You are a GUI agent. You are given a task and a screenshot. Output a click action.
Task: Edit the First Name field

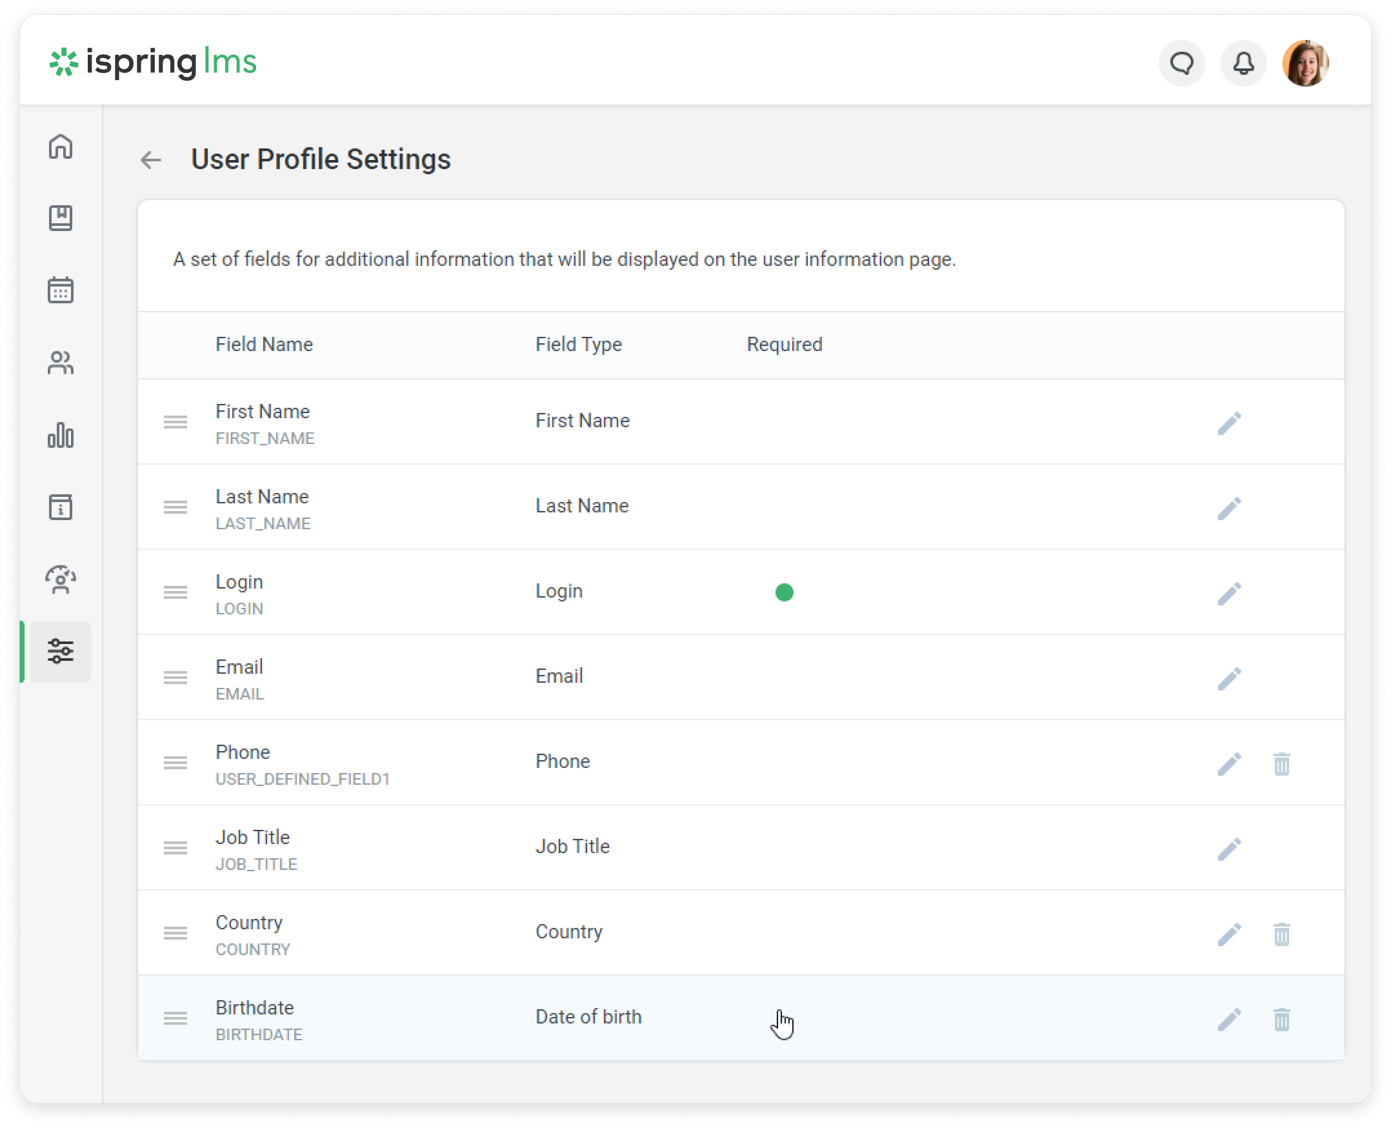pos(1229,423)
